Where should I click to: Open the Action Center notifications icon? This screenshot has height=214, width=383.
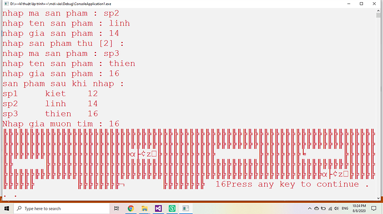374,208
